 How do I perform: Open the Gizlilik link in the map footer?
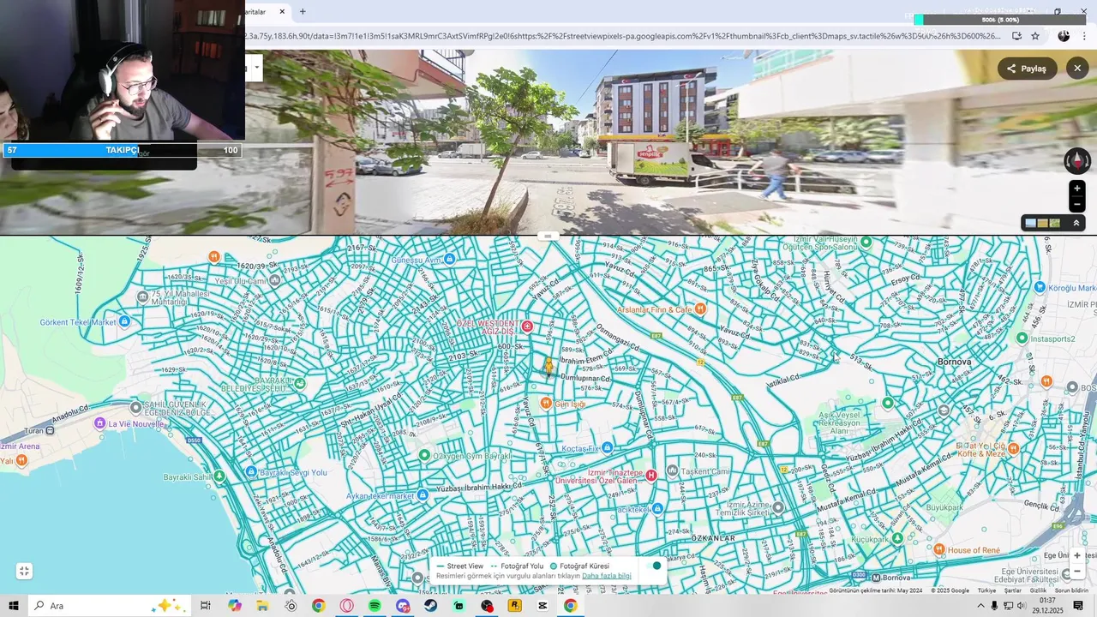click(1038, 590)
